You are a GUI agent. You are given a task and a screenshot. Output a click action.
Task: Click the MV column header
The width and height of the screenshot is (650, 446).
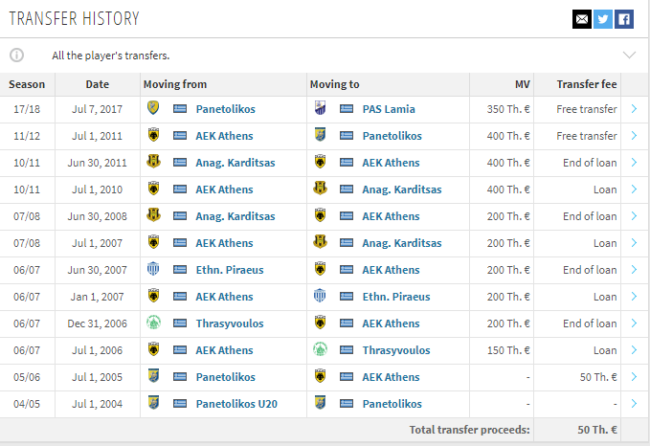tap(523, 84)
